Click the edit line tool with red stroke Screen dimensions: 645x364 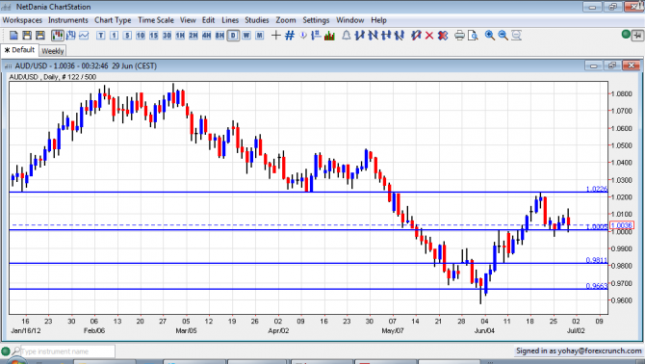tap(416, 36)
